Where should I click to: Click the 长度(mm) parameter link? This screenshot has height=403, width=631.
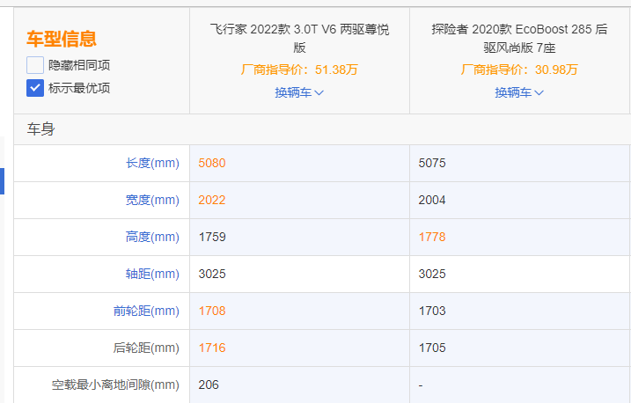(x=152, y=163)
